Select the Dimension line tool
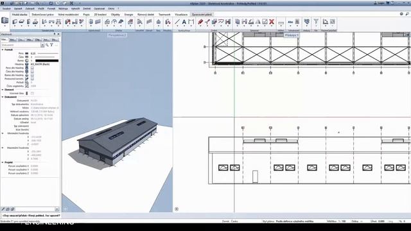Image resolution: width=411 pixels, height=231 pixels. pyautogui.click(x=191, y=22)
